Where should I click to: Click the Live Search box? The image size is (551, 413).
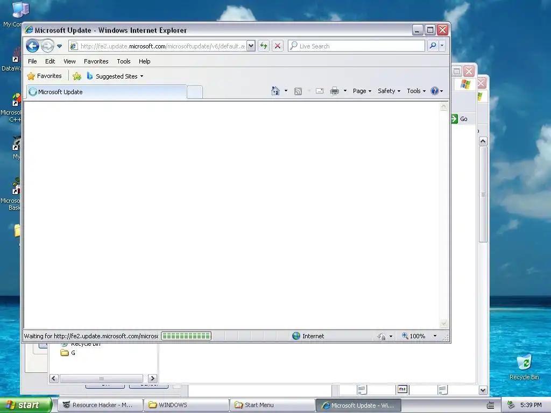(x=356, y=46)
